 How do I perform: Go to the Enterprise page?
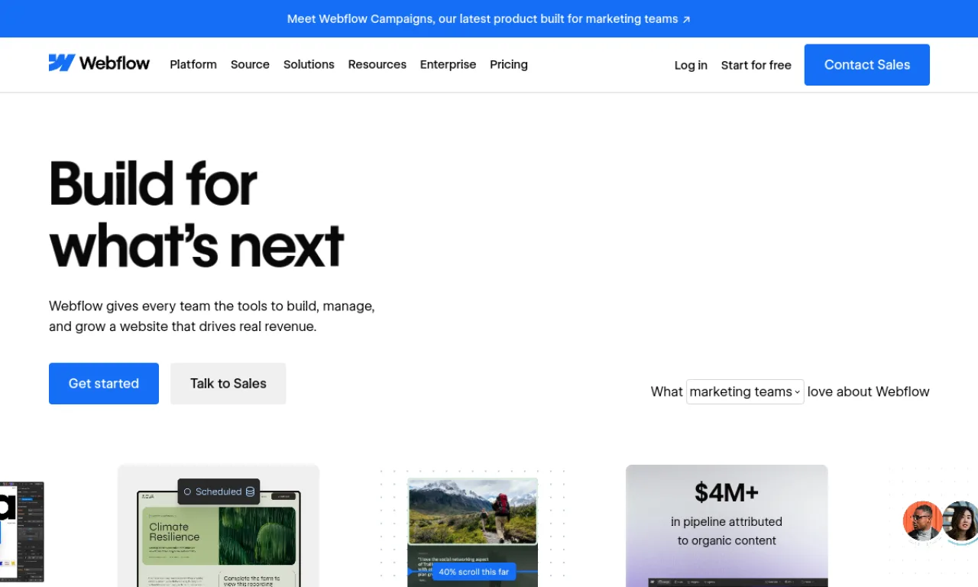pos(448,64)
